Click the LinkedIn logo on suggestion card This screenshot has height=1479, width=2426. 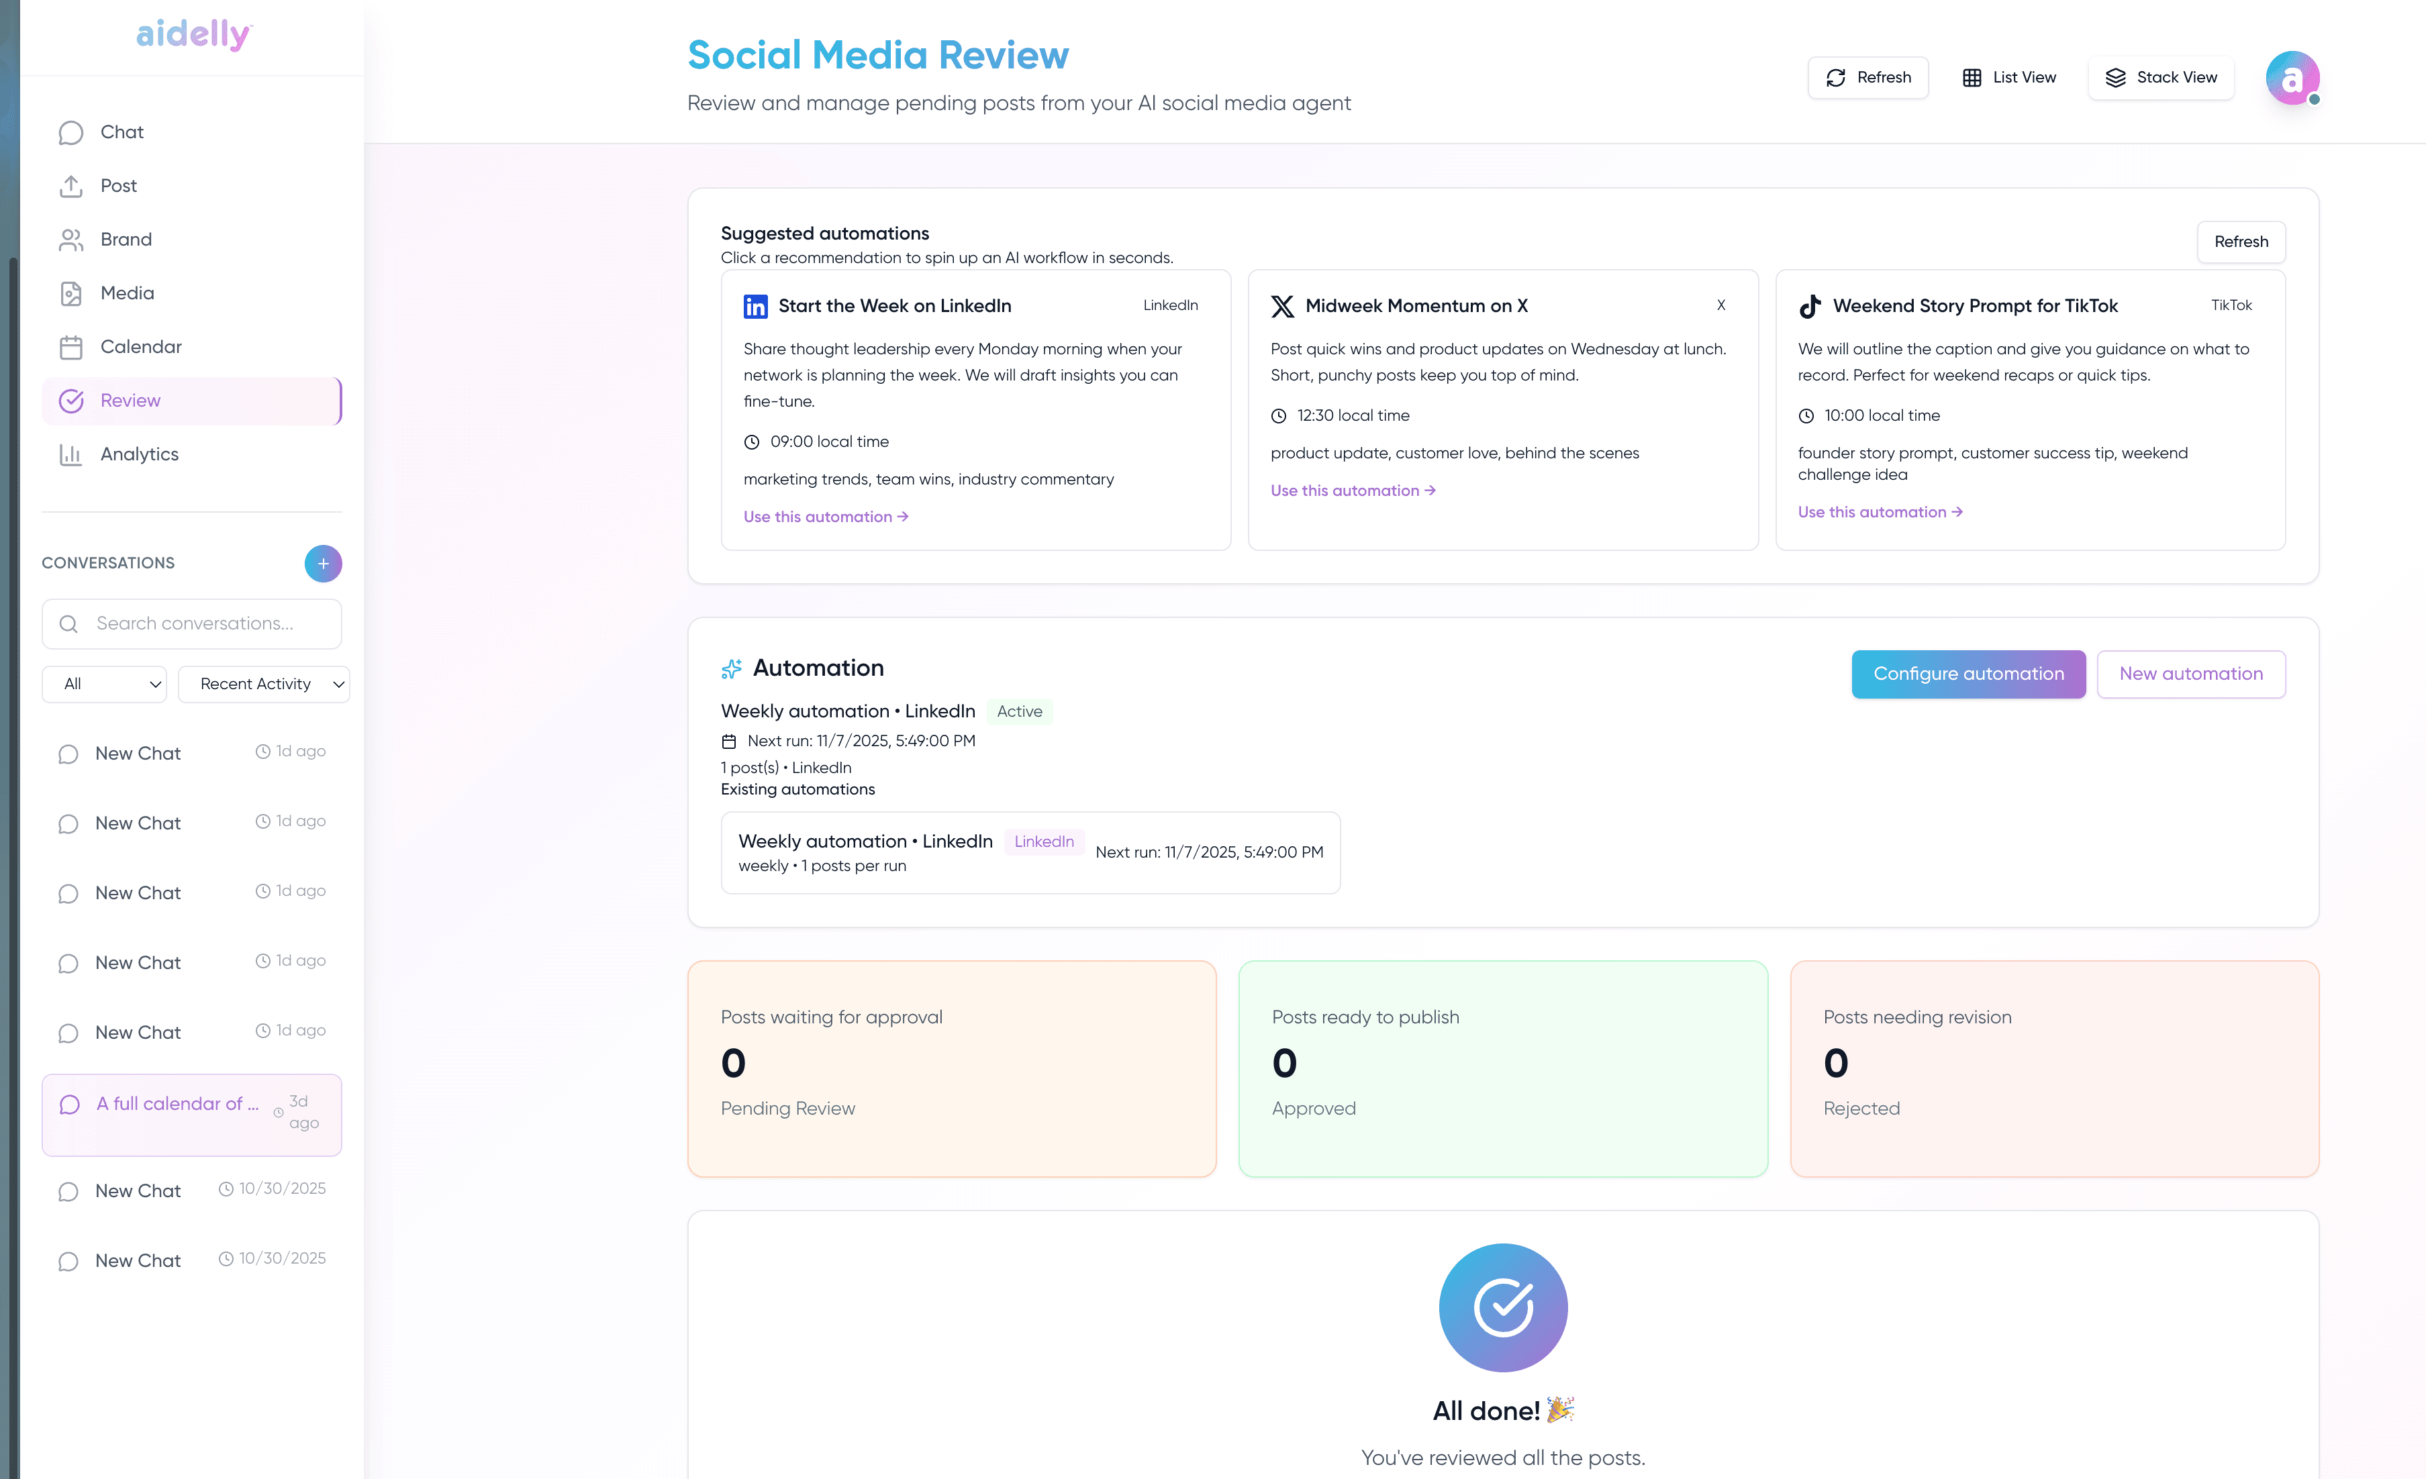(755, 306)
